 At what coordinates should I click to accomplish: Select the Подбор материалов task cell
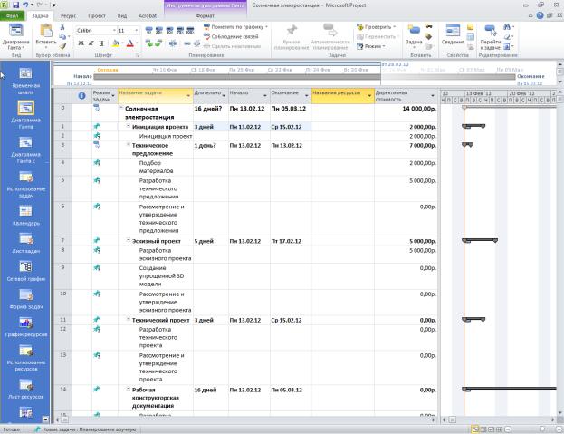coord(156,167)
